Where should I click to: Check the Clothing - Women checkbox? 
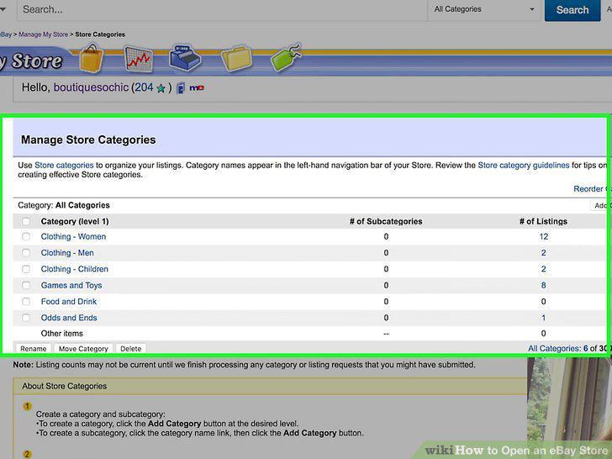tap(26, 236)
